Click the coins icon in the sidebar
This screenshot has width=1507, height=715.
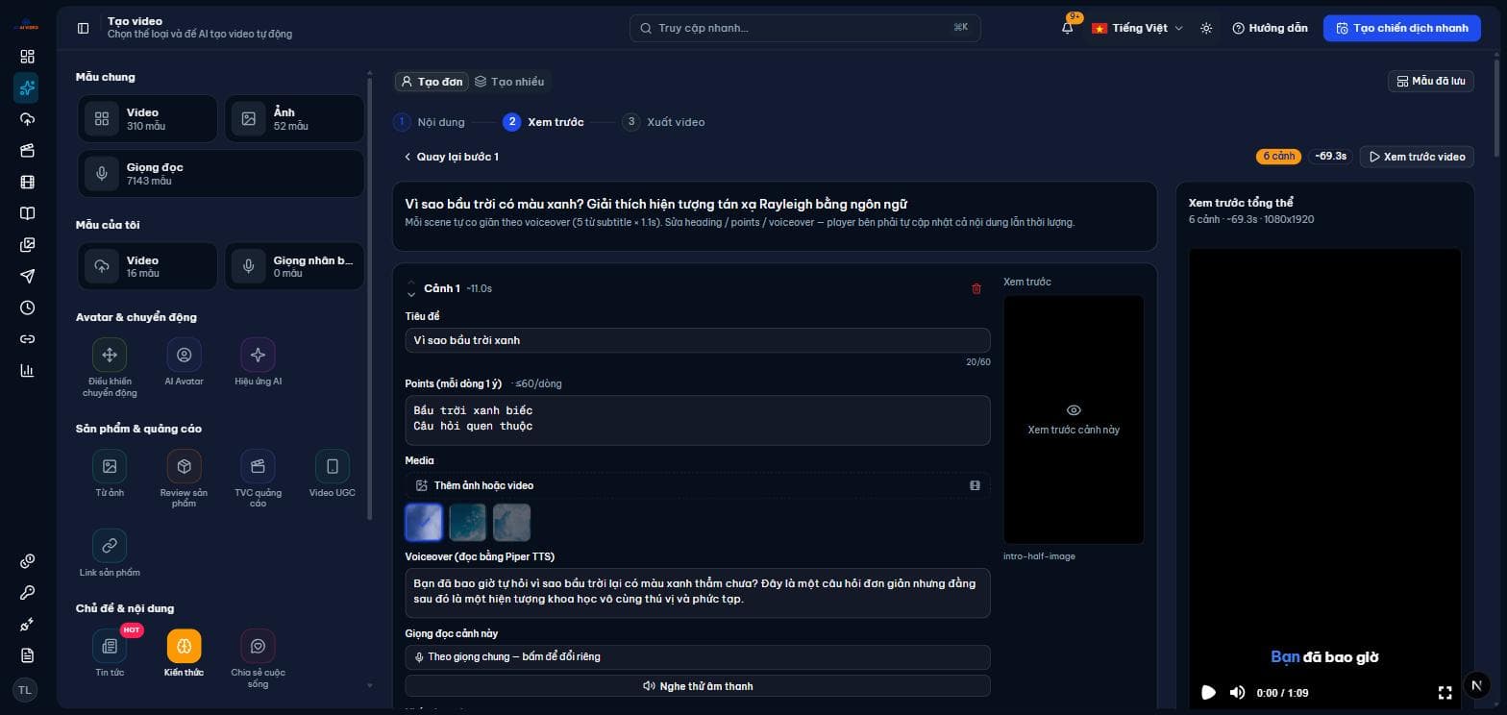[x=27, y=561]
